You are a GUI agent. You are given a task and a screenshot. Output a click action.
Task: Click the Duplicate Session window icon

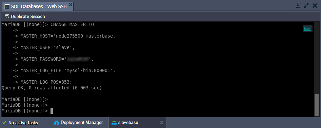[x=7, y=16]
